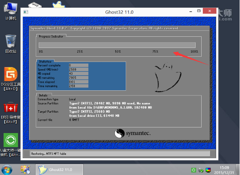The height and width of the screenshot is (175, 240).
Task: Click the pinned taskbar icon beside Start
Action: pyautogui.click(x=26, y=169)
